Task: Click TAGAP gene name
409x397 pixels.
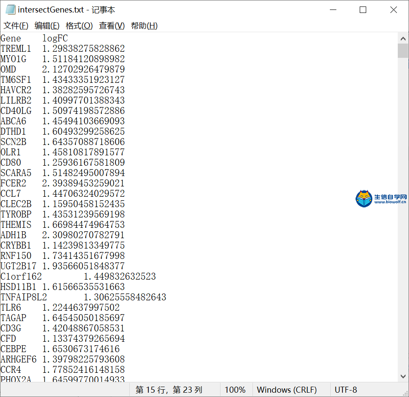Action: [13, 318]
